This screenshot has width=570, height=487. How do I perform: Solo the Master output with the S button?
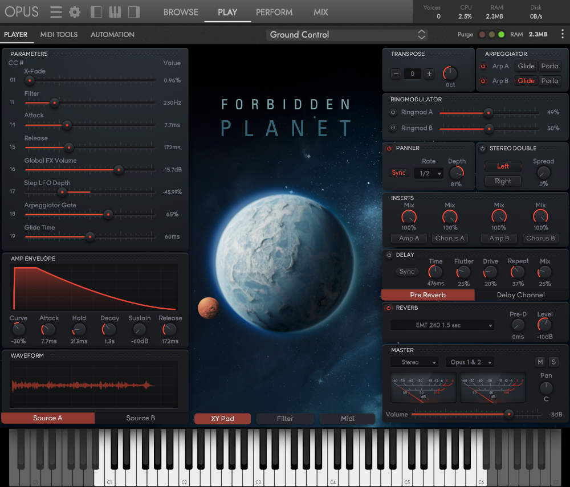click(x=553, y=362)
